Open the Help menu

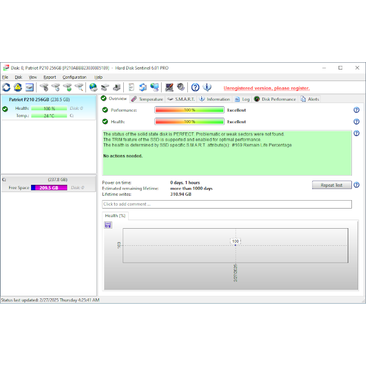pos(98,77)
